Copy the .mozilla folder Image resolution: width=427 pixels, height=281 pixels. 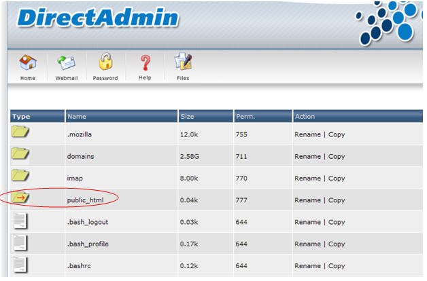coord(337,135)
